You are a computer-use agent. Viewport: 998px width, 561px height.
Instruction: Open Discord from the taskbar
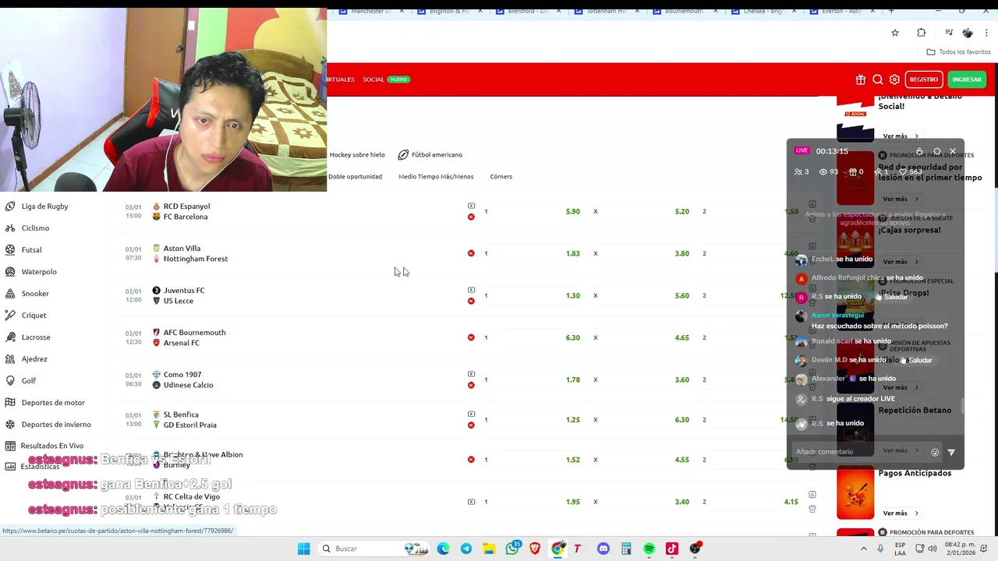point(603,549)
